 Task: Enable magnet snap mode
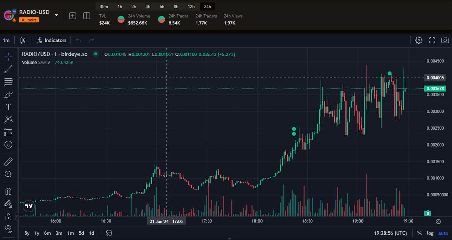8,191
